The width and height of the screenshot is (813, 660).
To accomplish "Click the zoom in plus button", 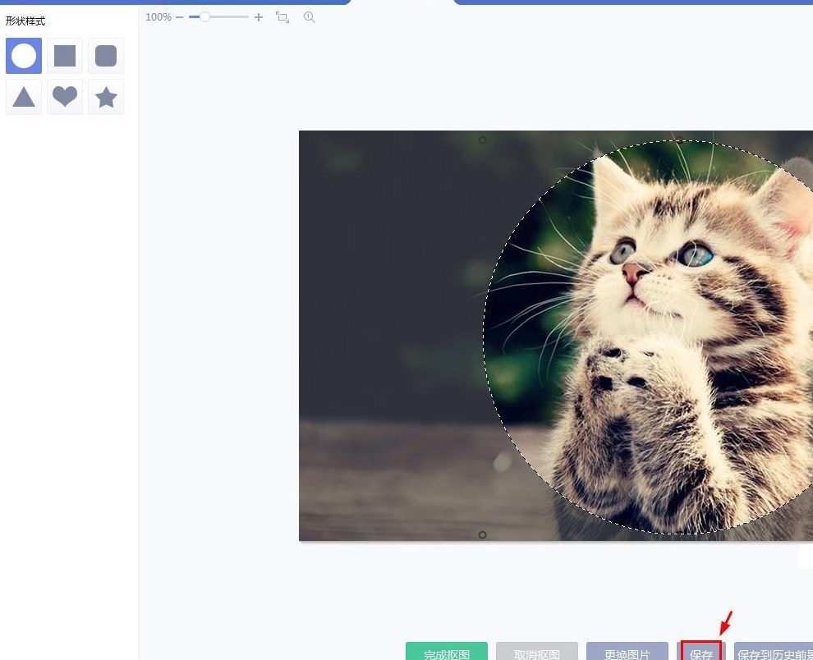I will tap(259, 17).
